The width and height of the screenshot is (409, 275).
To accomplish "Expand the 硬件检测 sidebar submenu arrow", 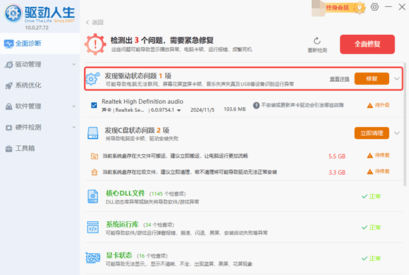I will [x=73, y=128].
